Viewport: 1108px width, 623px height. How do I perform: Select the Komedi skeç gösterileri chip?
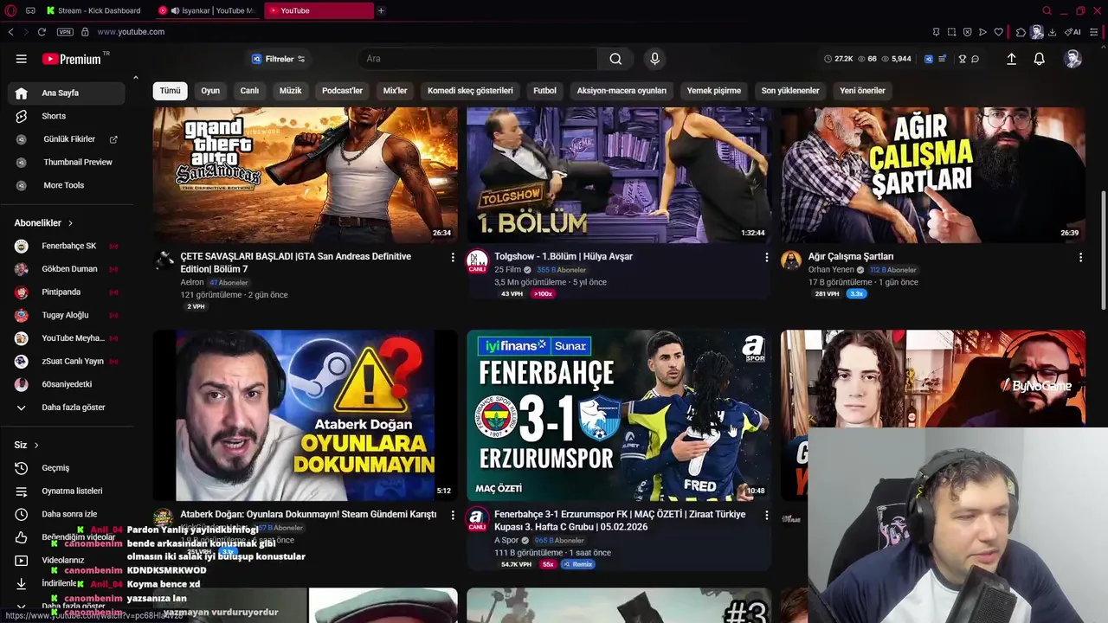[470, 91]
